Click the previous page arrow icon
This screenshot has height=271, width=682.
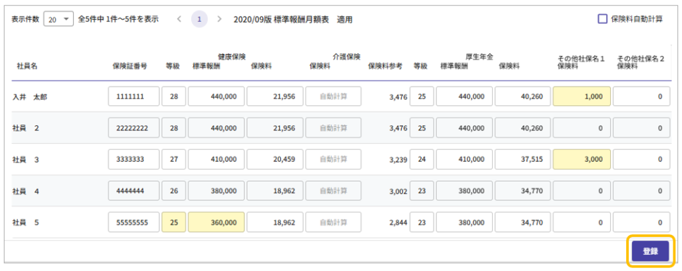(178, 19)
